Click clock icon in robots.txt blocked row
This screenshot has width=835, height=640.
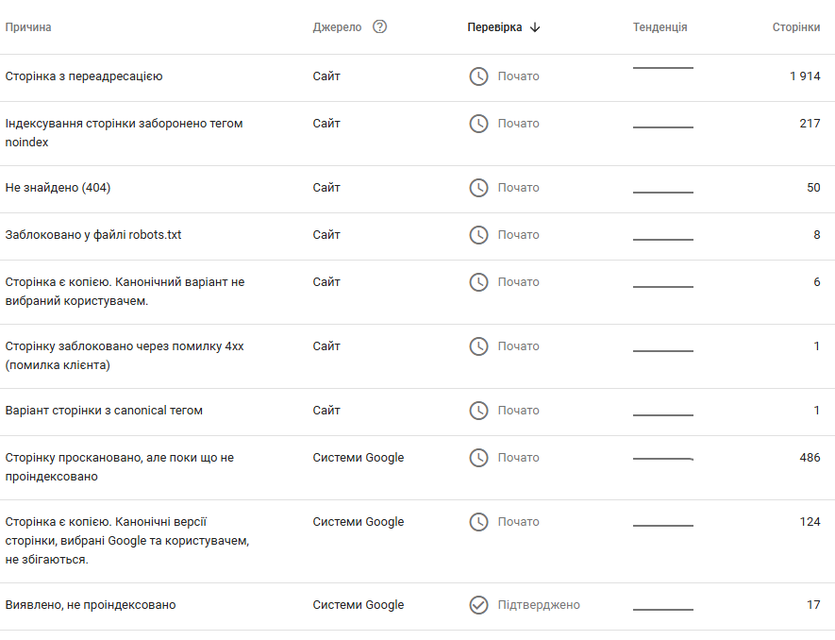tap(478, 235)
